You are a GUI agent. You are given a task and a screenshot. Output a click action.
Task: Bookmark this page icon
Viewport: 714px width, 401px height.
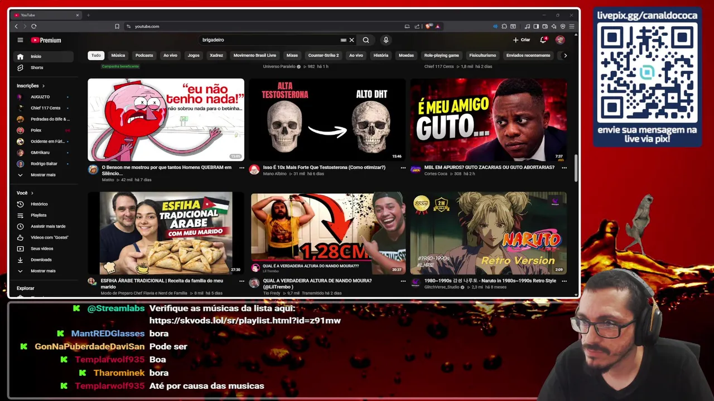(x=117, y=26)
